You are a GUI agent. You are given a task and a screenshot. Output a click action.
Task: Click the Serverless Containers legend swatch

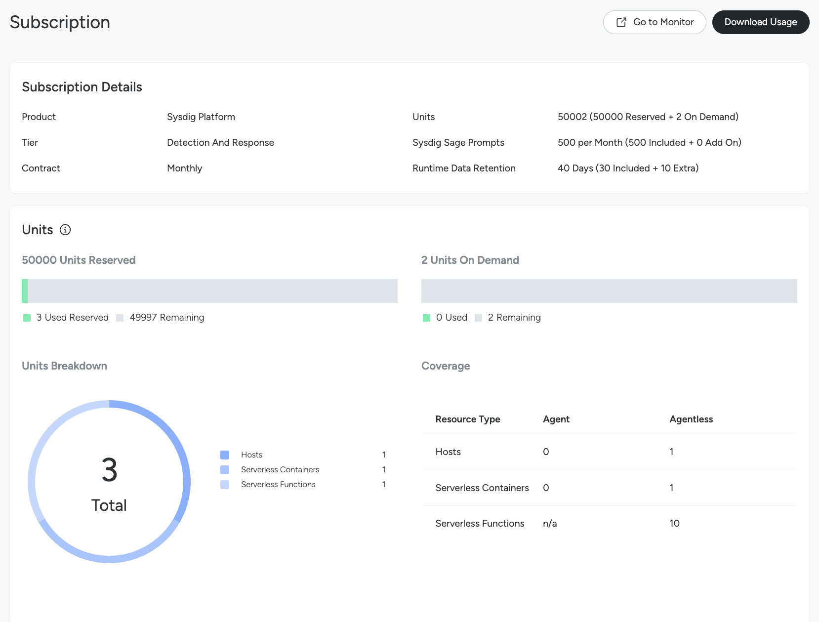(x=225, y=469)
